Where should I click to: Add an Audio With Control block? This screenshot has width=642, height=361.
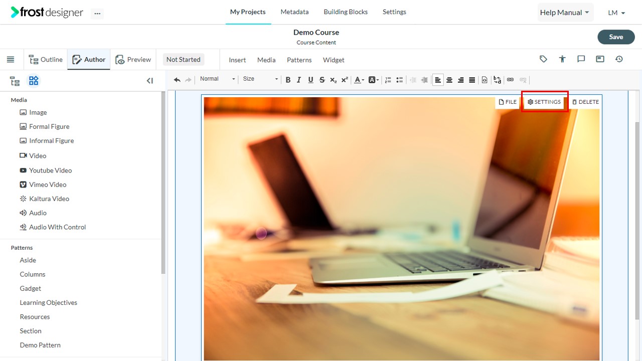click(x=53, y=227)
